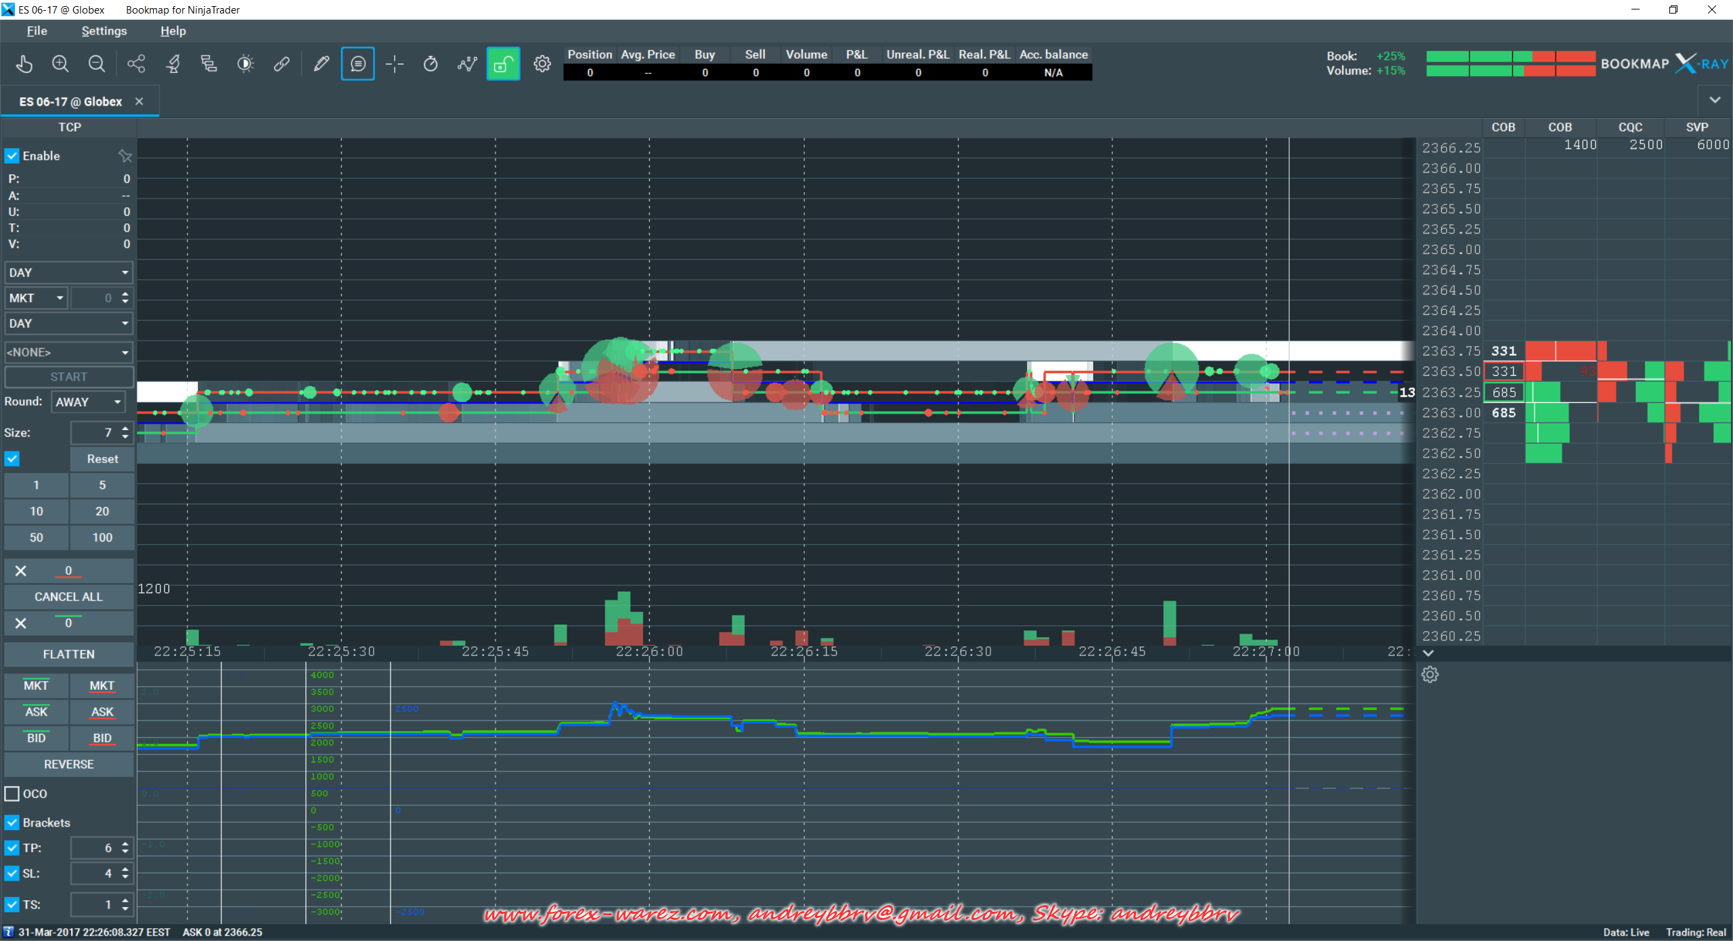Open the brightness contrast settings icon
The height and width of the screenshot is (941, 1733).
point(245,64)
